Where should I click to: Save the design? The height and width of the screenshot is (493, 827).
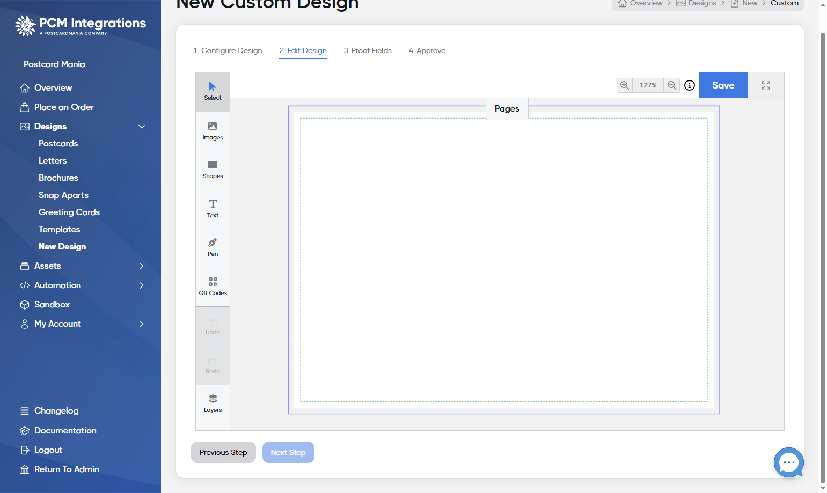coord(723,85)
